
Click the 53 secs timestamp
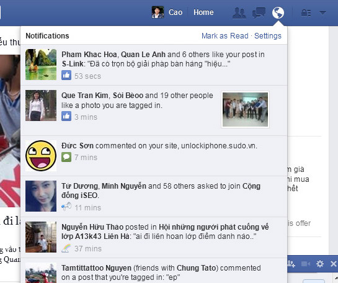(x=87, y=76)
